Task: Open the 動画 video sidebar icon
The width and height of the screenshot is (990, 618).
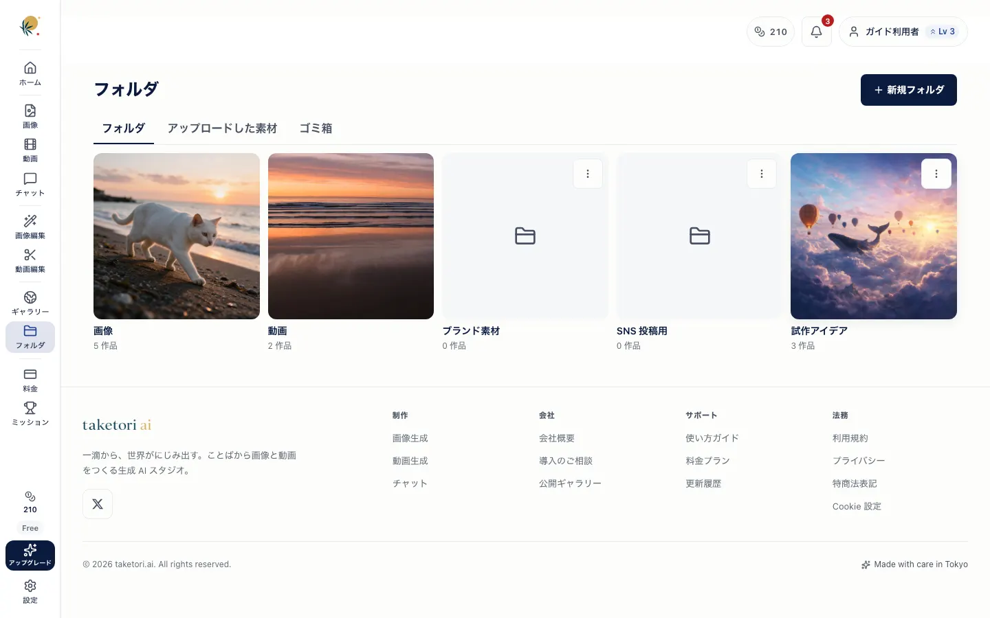Action: (x=30, y=150)
